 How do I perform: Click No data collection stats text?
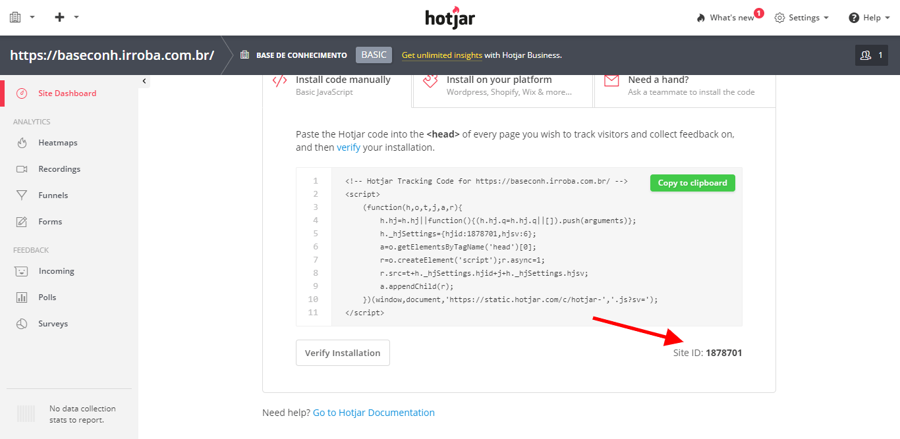pos(82,414)
